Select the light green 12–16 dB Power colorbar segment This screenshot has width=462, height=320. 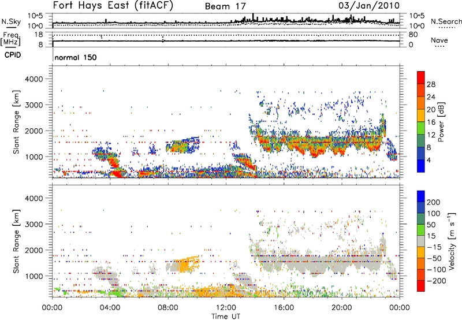pyautogui.click(x=421, y=128)
